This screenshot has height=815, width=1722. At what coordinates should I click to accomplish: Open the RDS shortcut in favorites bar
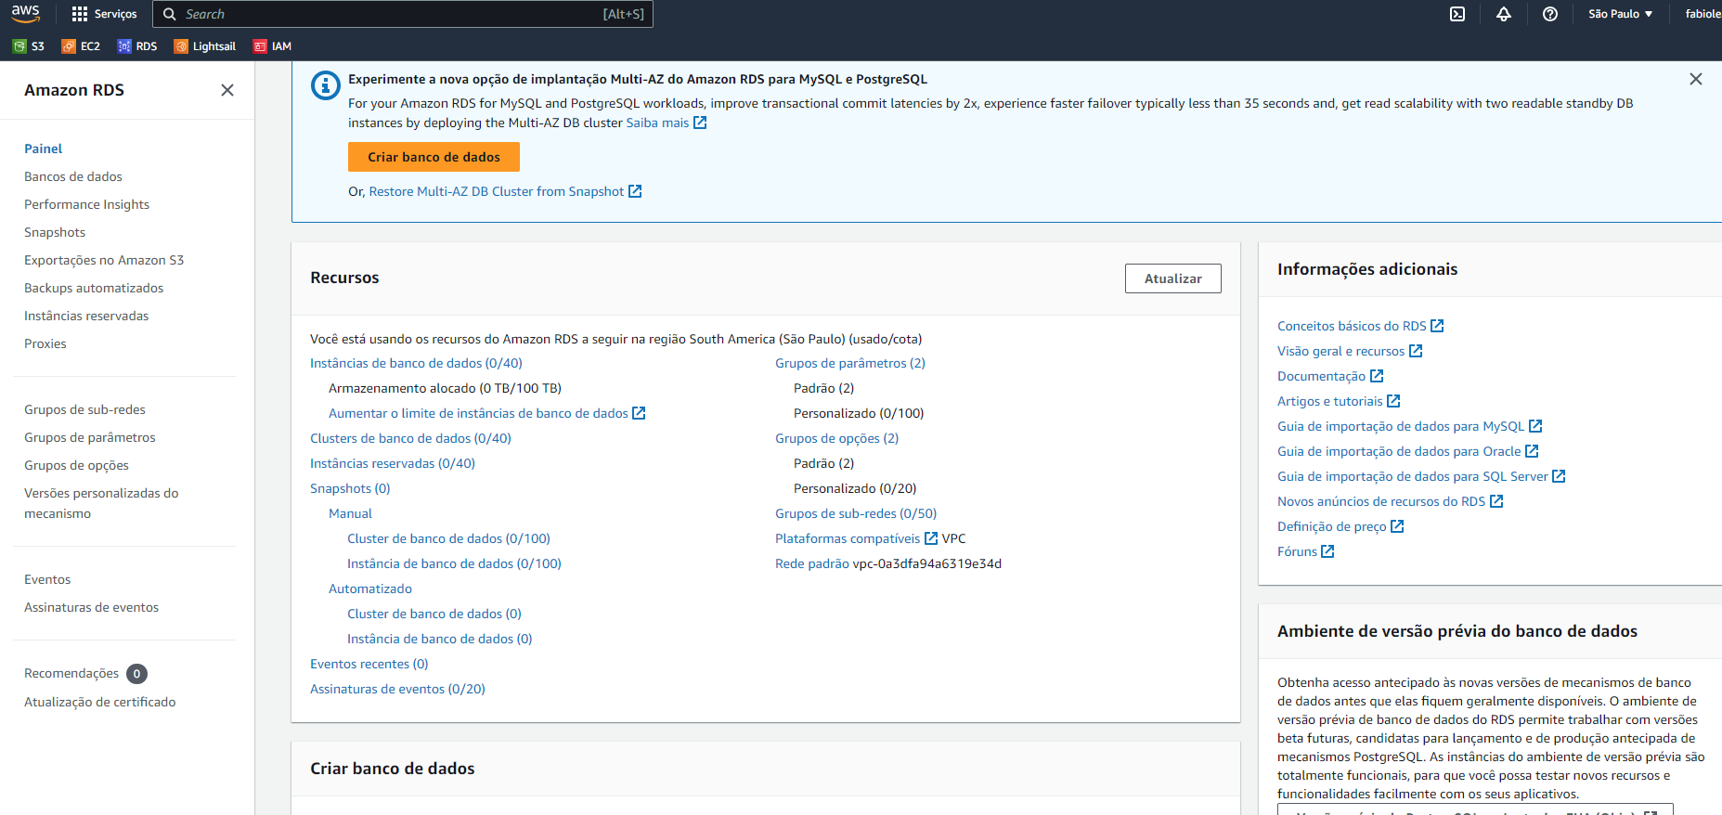(137, 46)
